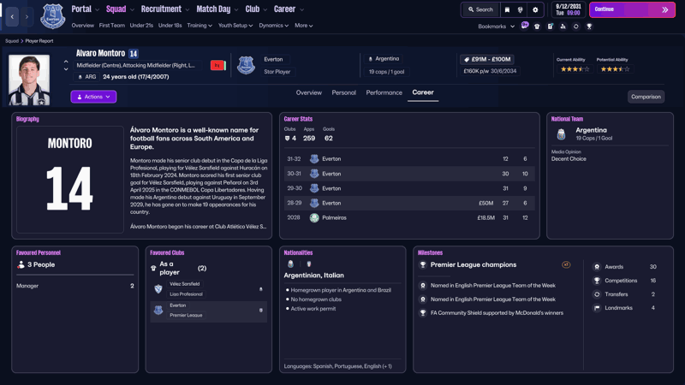The height and width of the screenshot is (385, 685).
Task: Open the Actions dropdown button
Action: [93, 97]
